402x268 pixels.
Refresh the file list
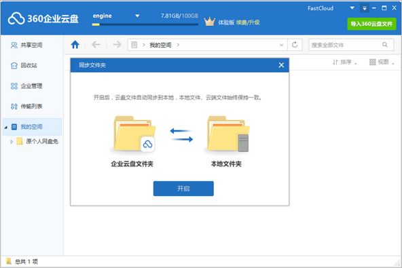295,45
